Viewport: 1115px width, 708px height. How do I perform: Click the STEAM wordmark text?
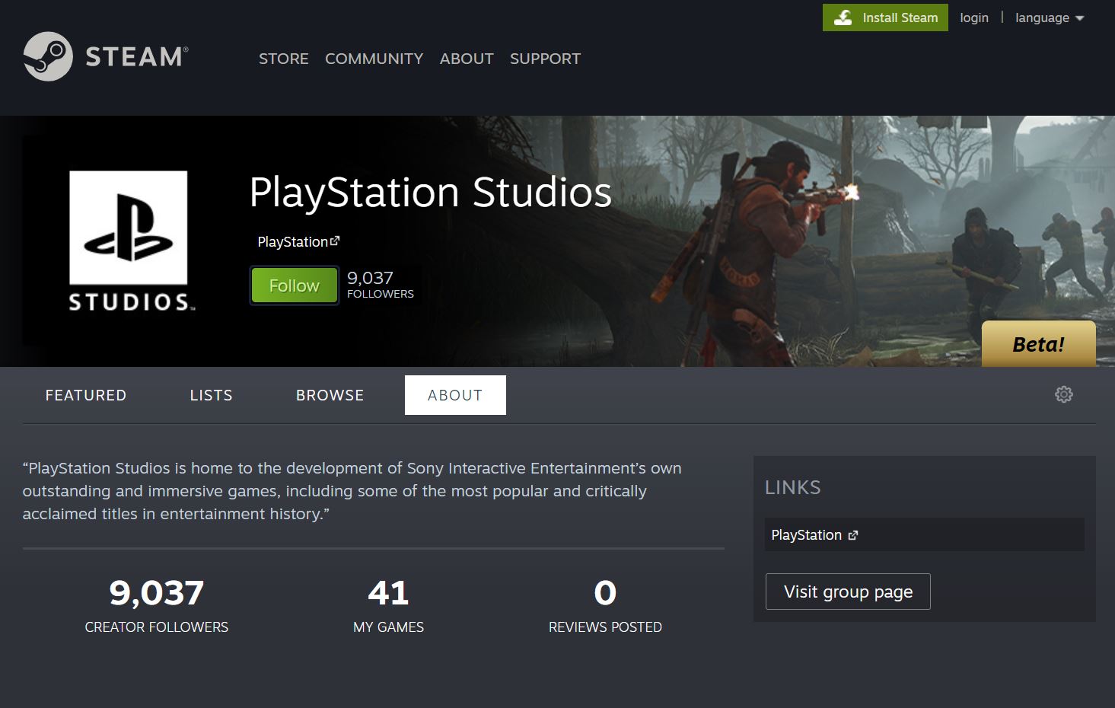(x=136, y=57)
